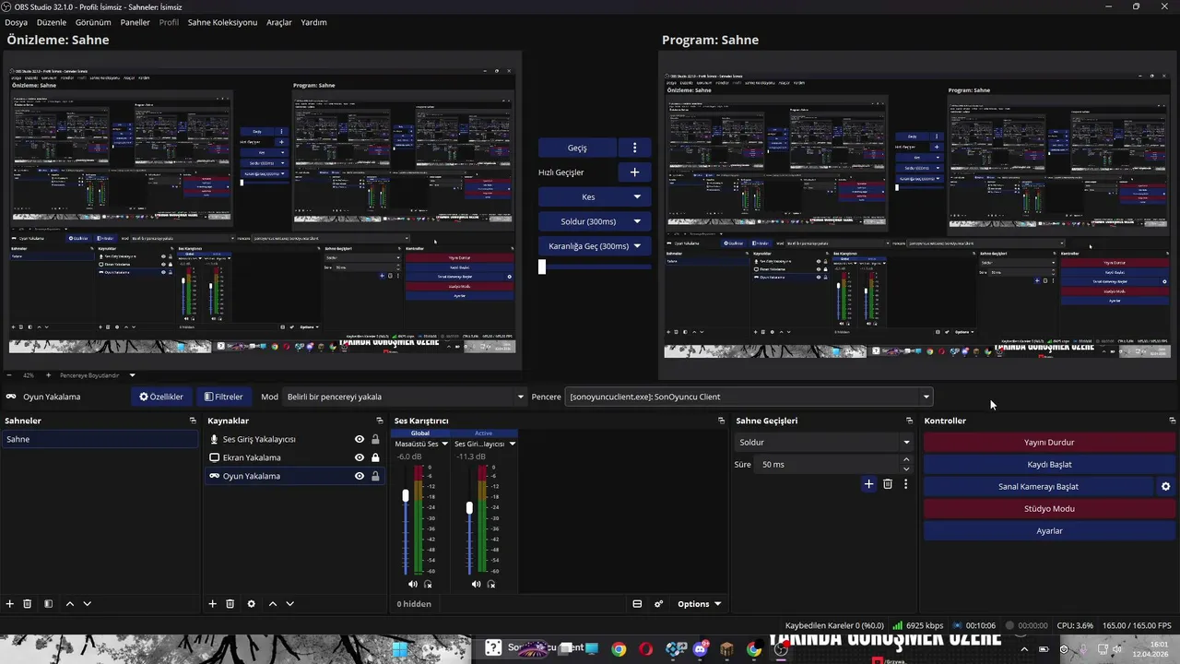Open the Paneller menu
Image resolution: width=1180 pixels, height=664 pixels.
point(135,22)
